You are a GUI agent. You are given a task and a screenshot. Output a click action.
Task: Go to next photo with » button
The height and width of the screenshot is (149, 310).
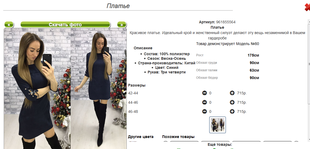122,25
